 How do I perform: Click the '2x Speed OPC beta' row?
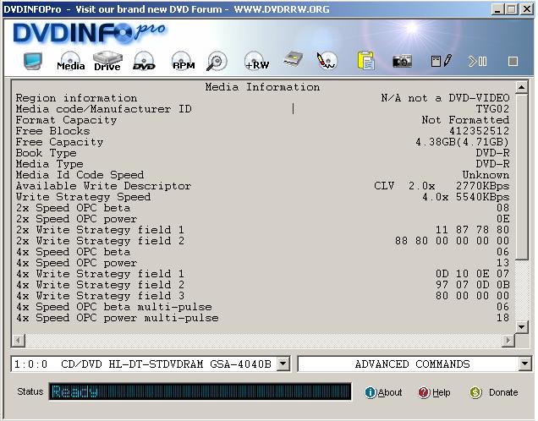pos(262,208)
